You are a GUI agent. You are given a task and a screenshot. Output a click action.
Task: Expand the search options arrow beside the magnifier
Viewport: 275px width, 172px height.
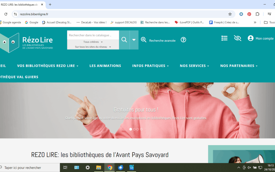134,40
